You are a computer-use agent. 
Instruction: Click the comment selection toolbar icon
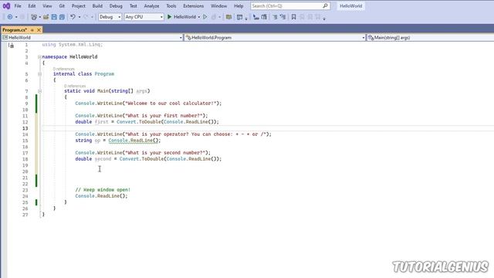coord(264,17)
